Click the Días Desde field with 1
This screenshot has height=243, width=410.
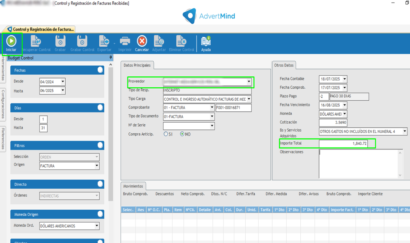click(x=43, y=119)
